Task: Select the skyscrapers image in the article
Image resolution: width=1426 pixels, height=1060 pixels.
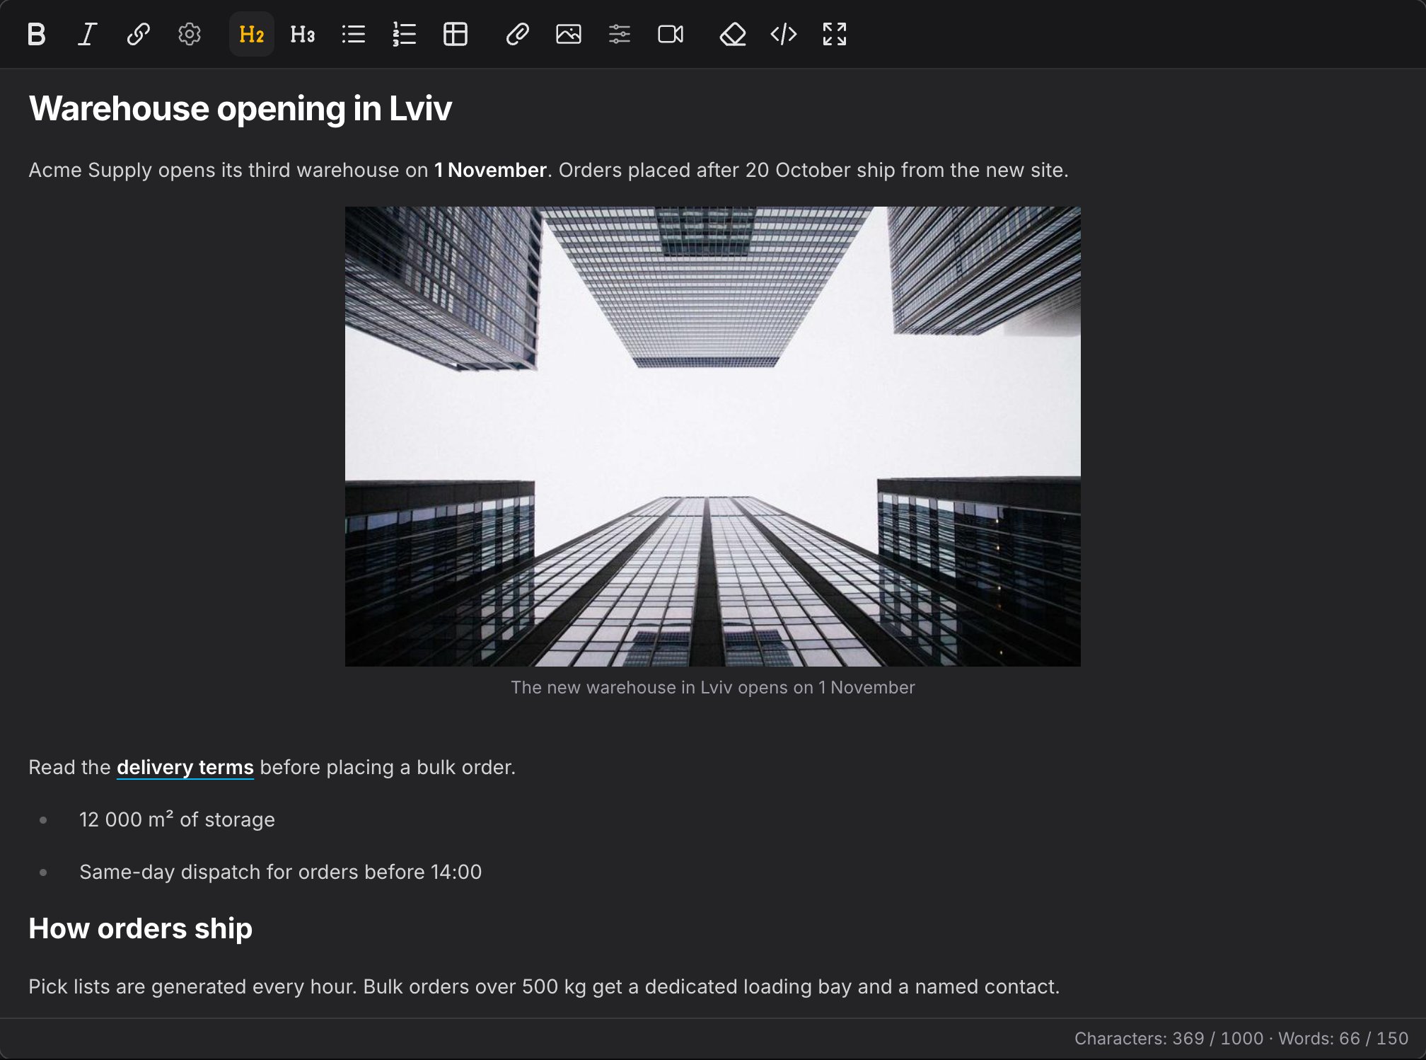Action: coord(713,436)
